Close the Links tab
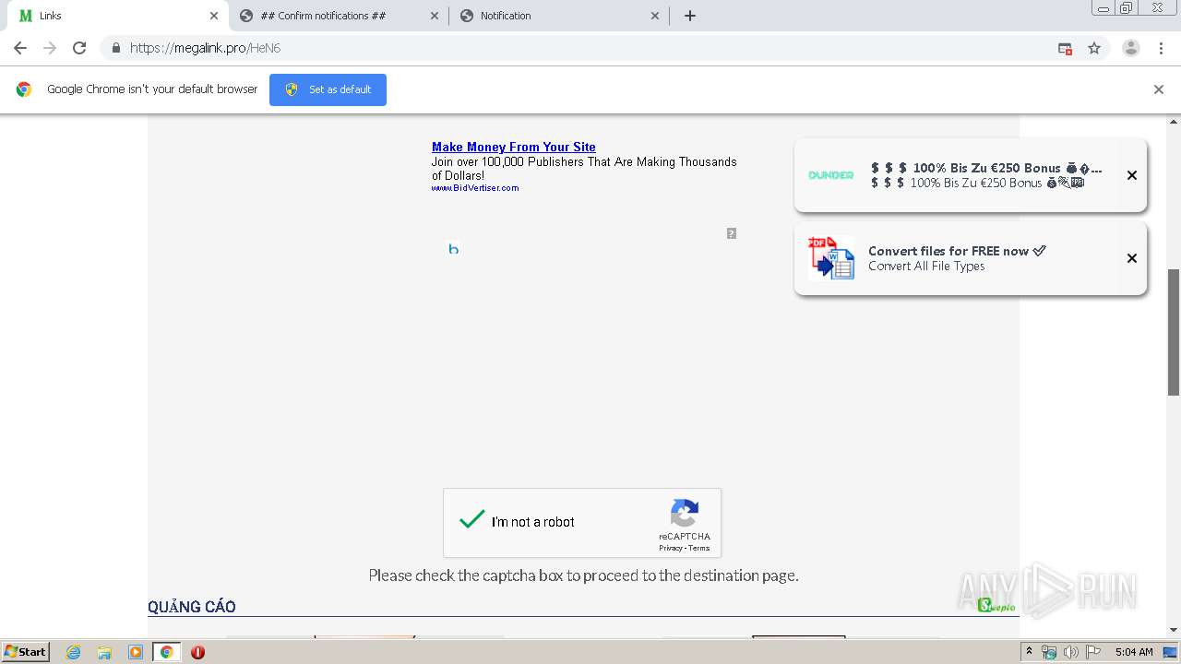 click(214, 16)
